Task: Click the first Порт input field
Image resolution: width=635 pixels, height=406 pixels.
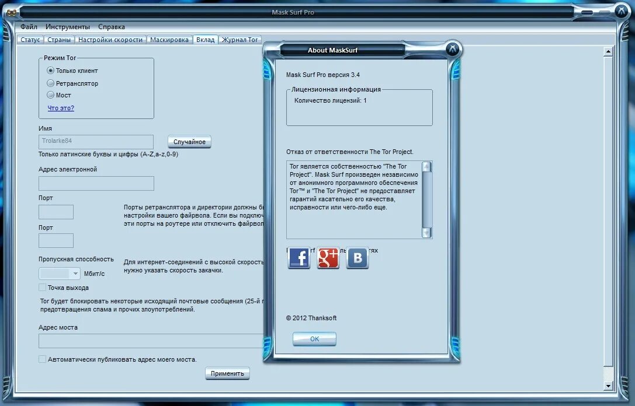Action: (x=56, y=212)
